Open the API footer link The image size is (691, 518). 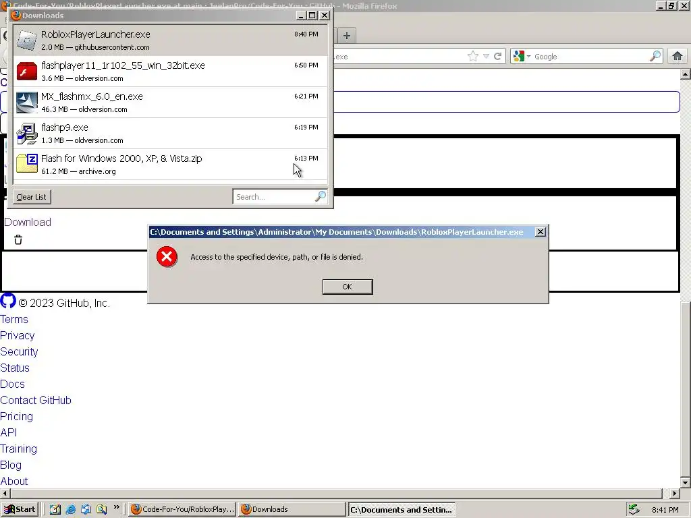click(x=8, y=432)
